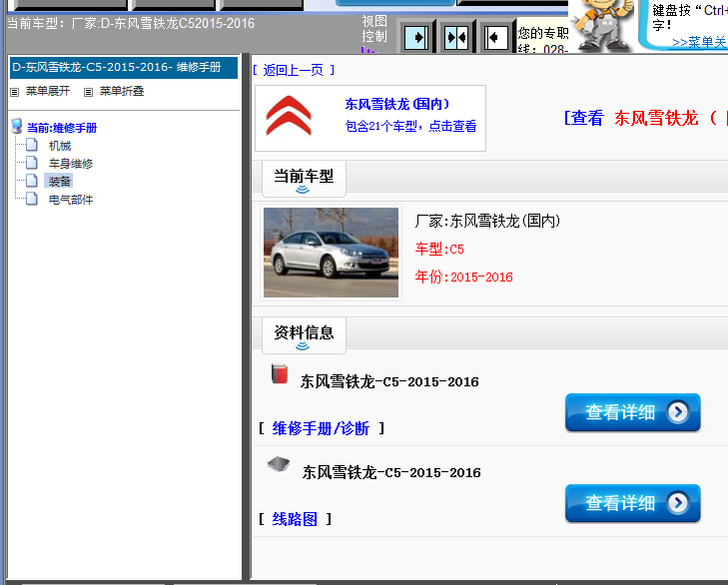Viewport: 728px width, 585px height.
Task: Click the 当前车型 section tab
Action: 304,179
